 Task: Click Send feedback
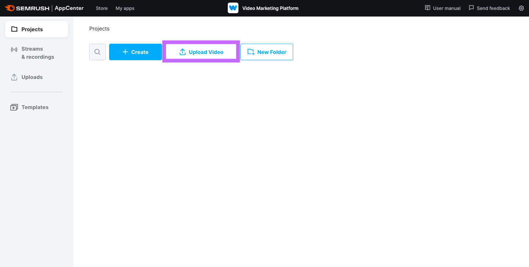click(x=489, y=8)
